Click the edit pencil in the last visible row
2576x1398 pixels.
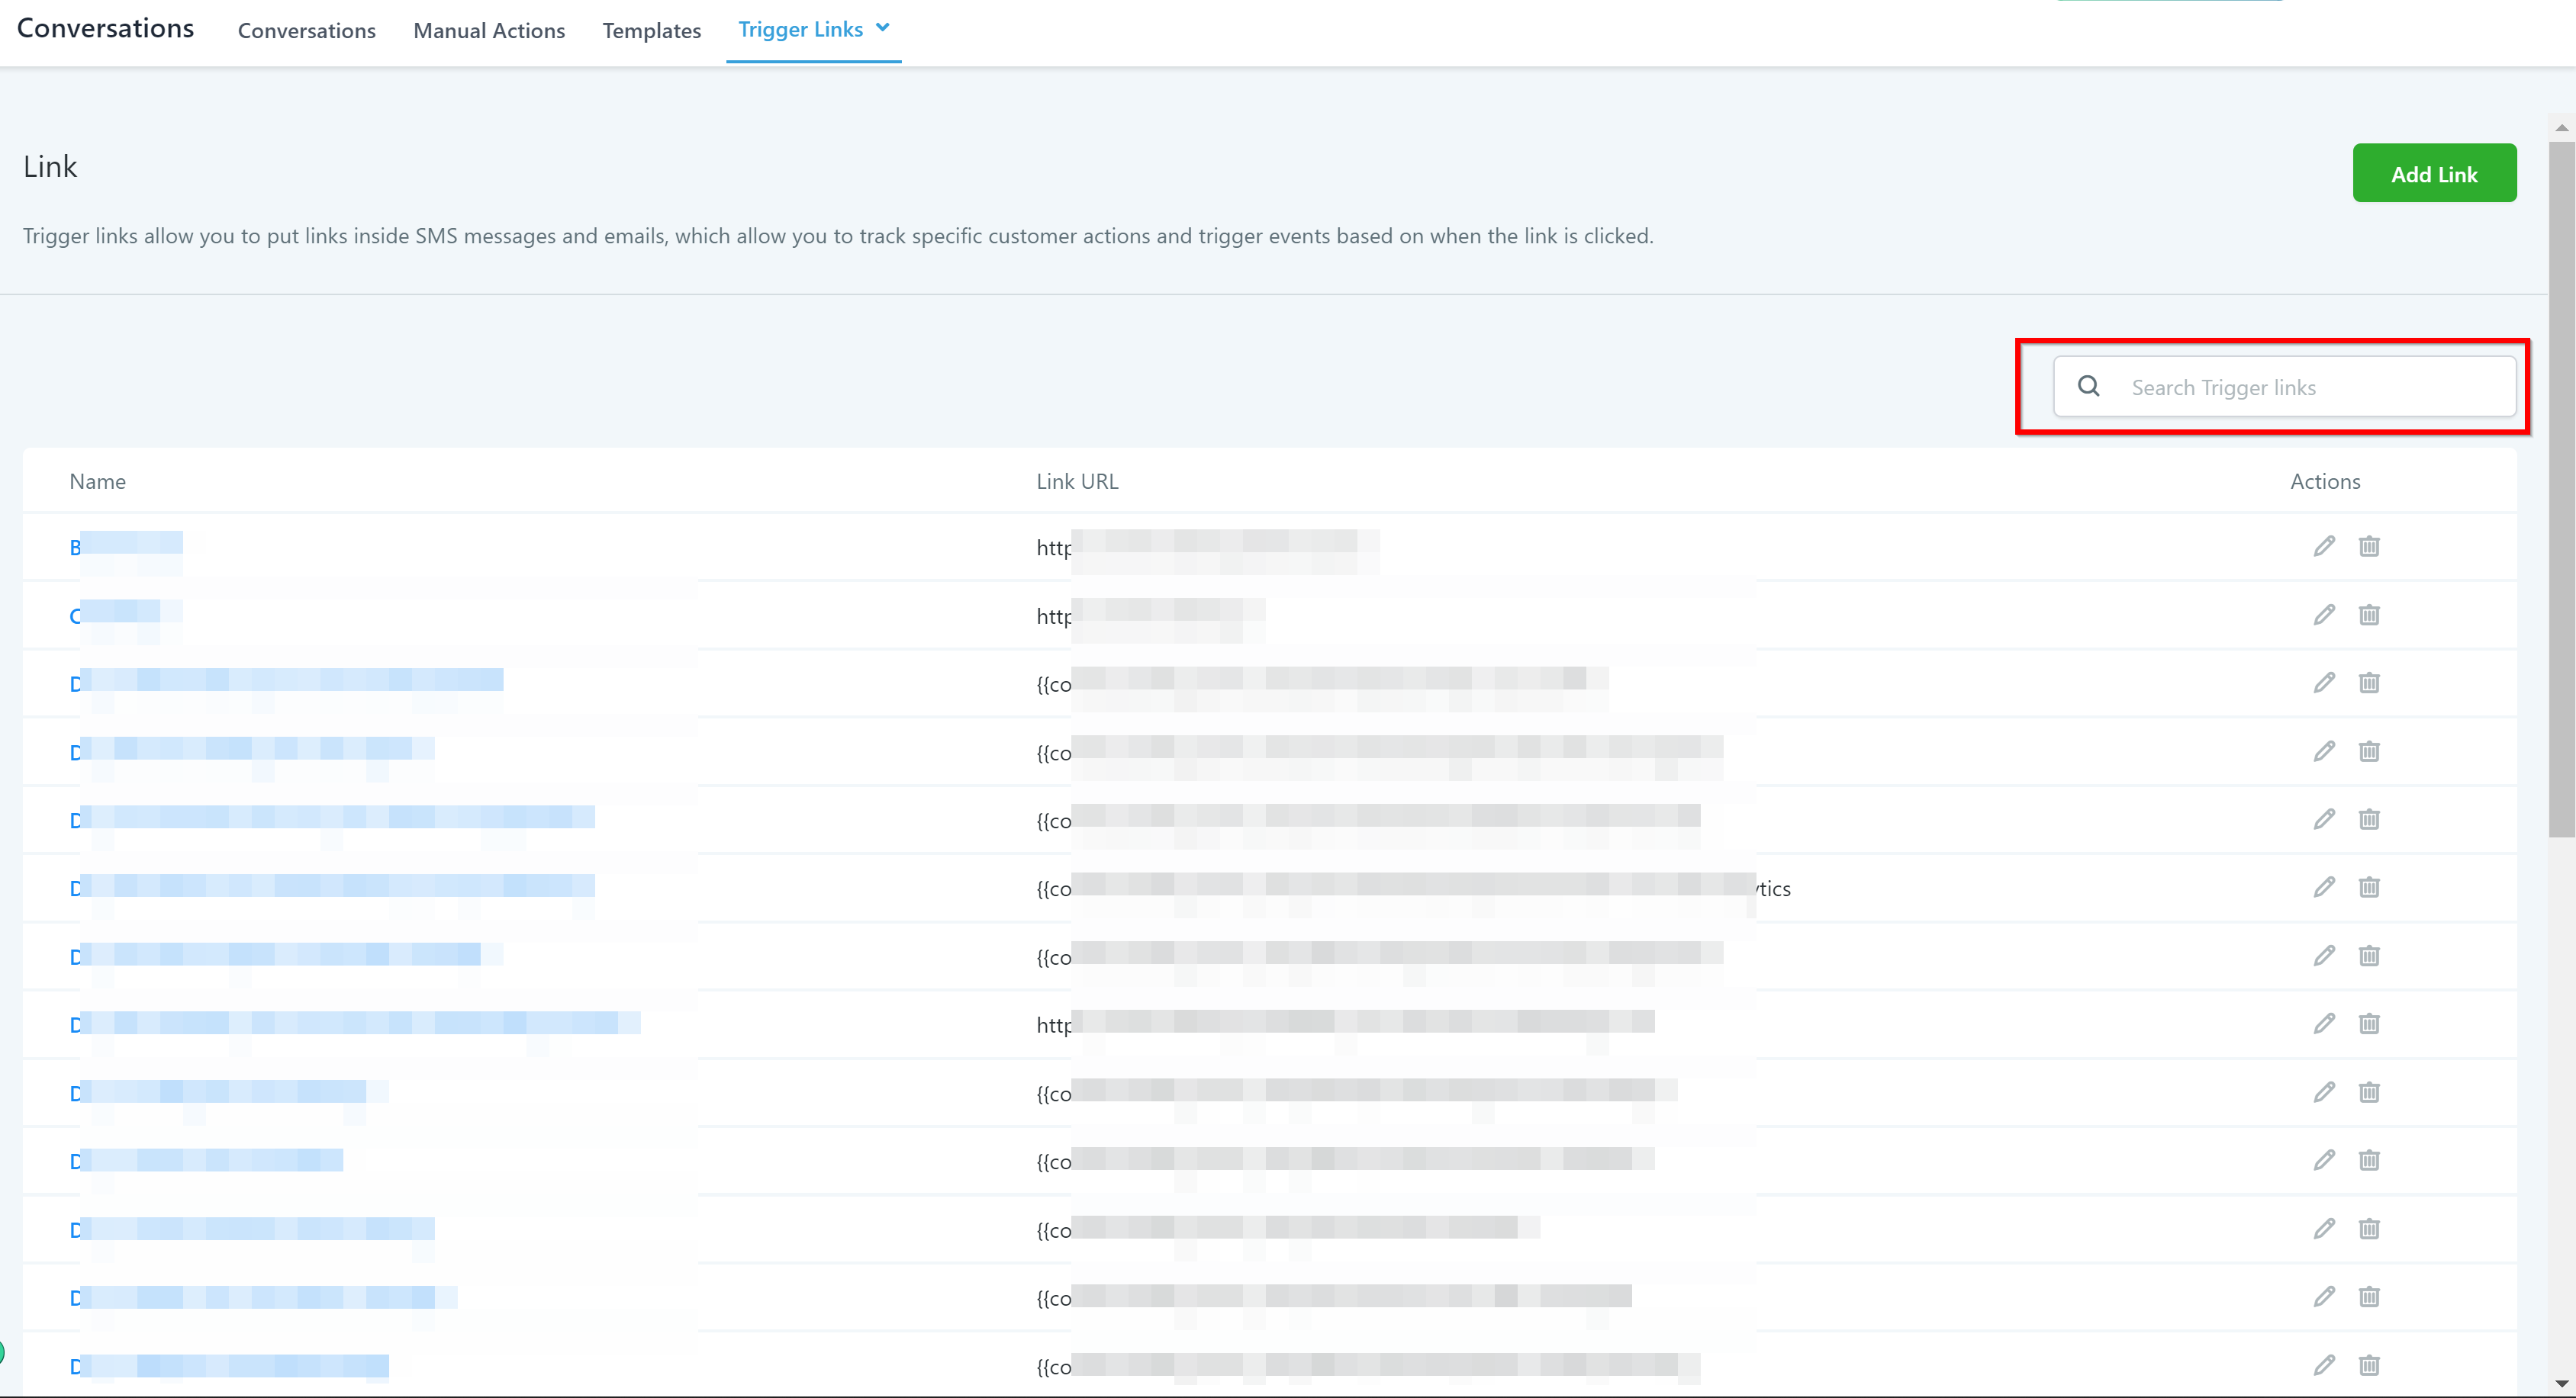coord(2324,1365)
